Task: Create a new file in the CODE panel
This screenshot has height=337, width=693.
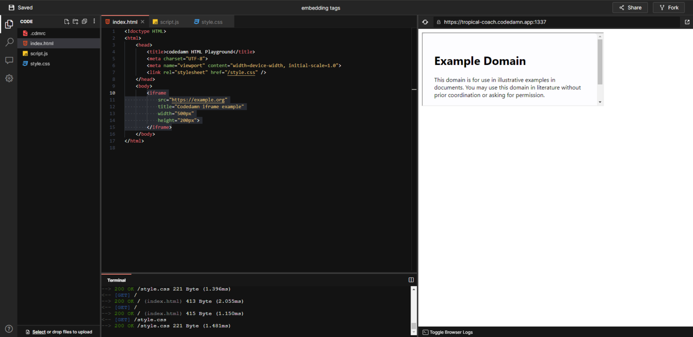Action: point(66,21)
